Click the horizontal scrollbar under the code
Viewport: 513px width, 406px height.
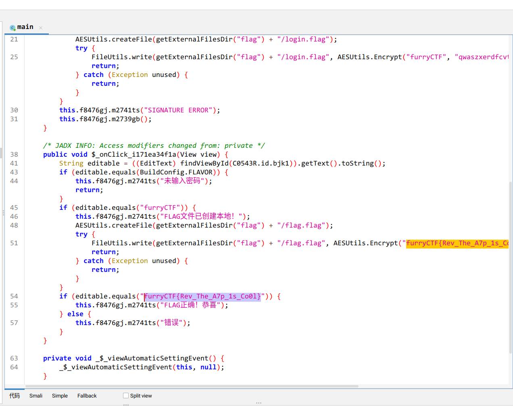point(192,386)
